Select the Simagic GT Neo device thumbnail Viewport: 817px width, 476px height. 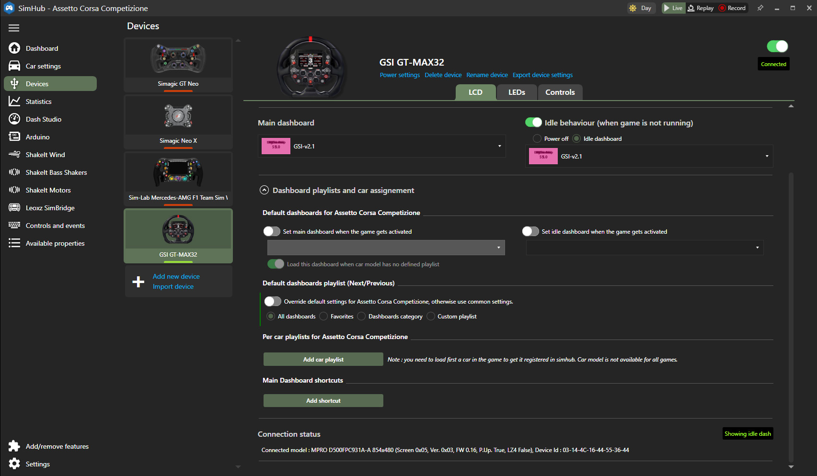(x=178, y=65)
